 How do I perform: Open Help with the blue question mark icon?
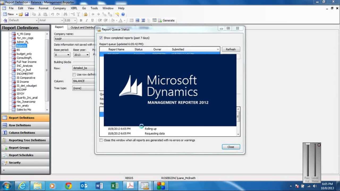(x=123, y=14)
